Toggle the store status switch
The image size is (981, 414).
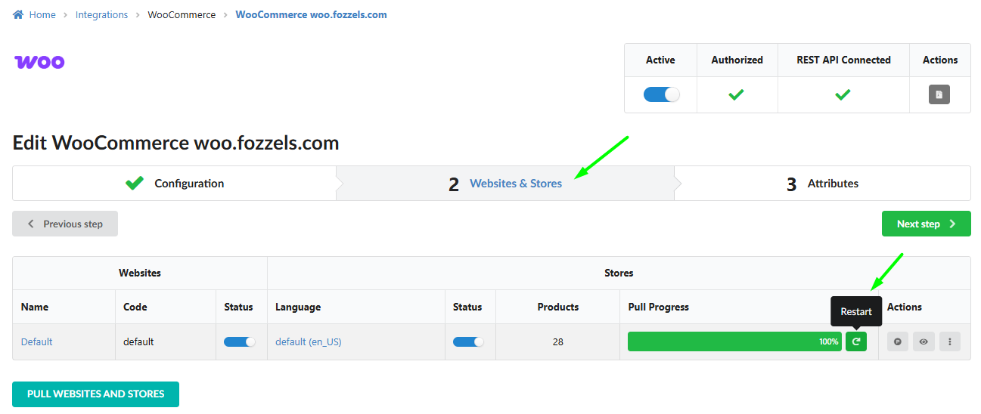469,341
